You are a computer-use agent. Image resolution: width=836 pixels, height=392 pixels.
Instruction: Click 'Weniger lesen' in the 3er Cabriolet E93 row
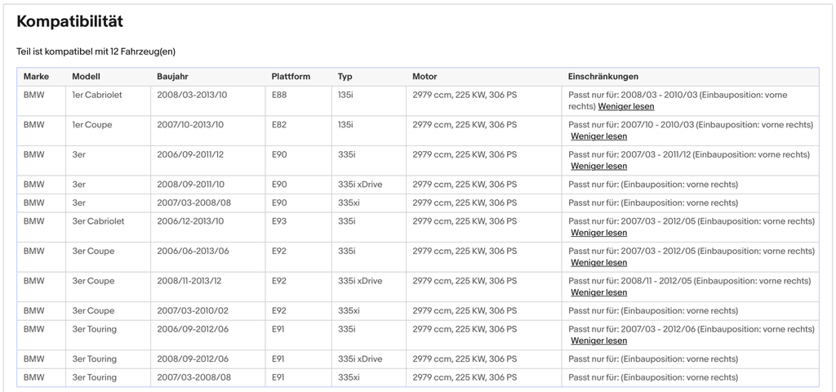[598, 233]
